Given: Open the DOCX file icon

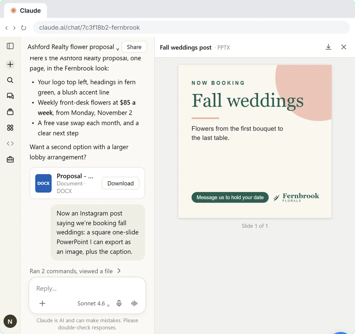Looking at the screenshot, I should tap(43, 183).
